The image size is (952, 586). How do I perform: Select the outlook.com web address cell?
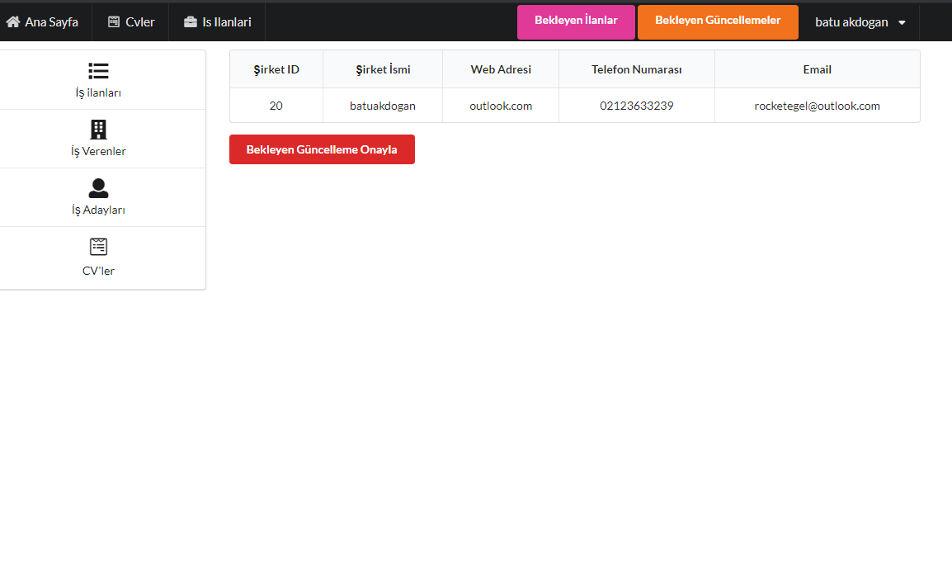500,106
